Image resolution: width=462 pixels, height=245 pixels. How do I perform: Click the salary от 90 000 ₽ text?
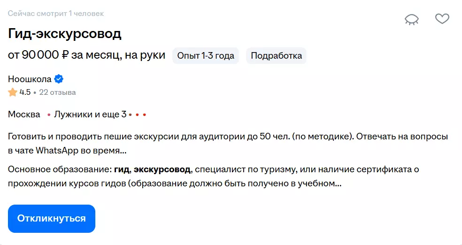point(86,55)
